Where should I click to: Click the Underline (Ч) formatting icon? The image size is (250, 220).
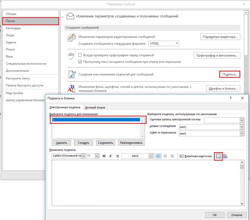117,156
